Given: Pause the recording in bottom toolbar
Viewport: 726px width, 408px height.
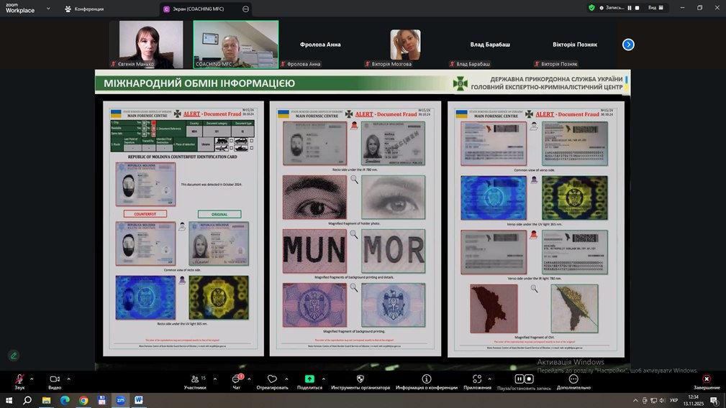Looking at the screenshot, I should pos(519,379).
